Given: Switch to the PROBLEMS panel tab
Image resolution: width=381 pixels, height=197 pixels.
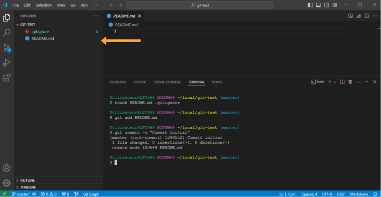Looking at the screenshot, I should pyautogui.click(x=118, y=82).
